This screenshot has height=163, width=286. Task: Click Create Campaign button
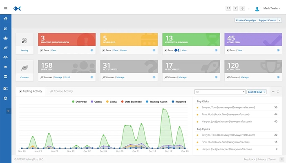pos(246,20)
